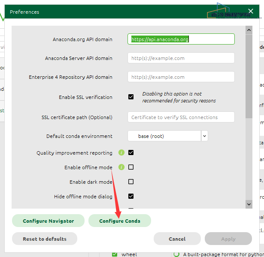Click the Enable offline mode info icon
The width and height of the screenshot is (264, 257).
(121, 167)
